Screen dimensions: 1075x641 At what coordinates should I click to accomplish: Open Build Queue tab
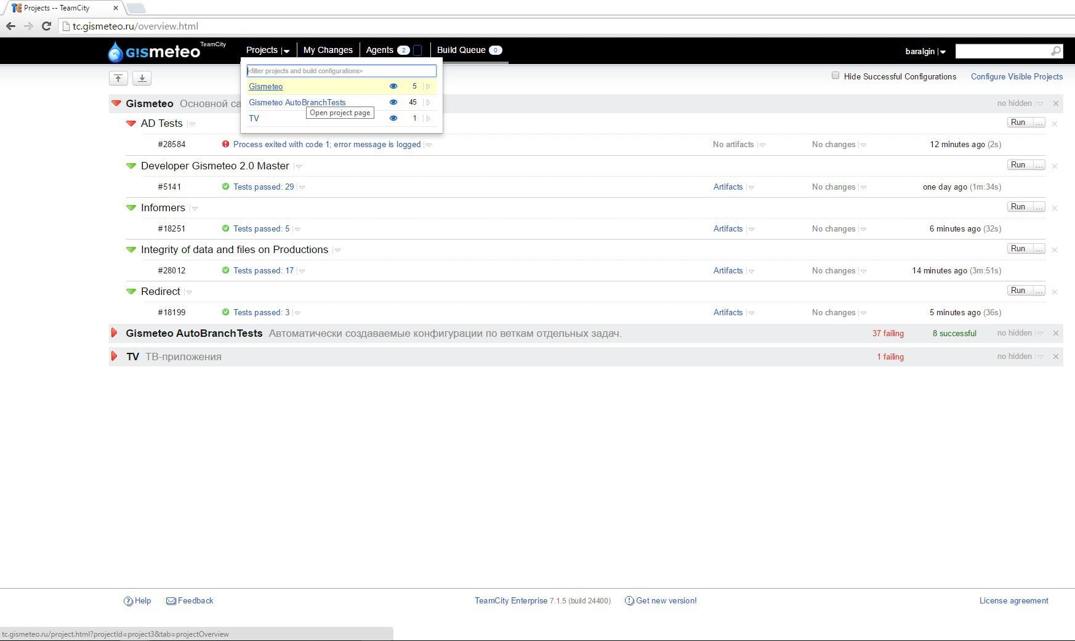click(461, 50)
